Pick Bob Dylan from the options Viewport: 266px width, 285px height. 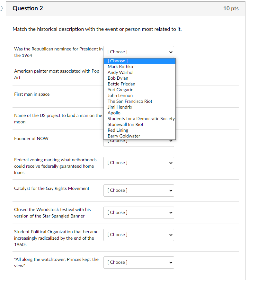139,78
